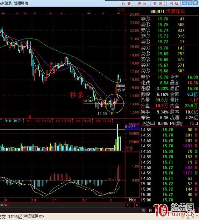This screenshot has height=220, width=199.
Task: Click the 涨幅 value -3.33%
Action: point(162,89)
